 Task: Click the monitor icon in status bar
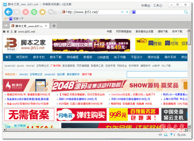166,135
